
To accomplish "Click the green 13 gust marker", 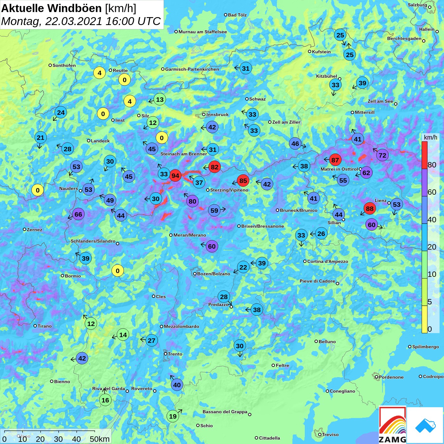I will pos(160,100).
